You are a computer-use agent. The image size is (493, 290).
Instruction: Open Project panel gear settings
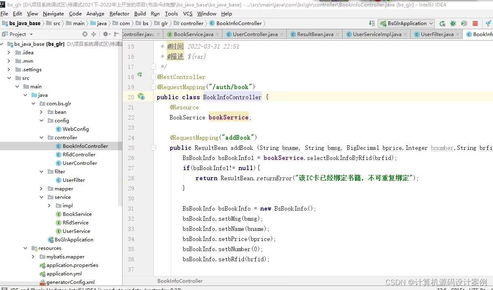[106, 34]
